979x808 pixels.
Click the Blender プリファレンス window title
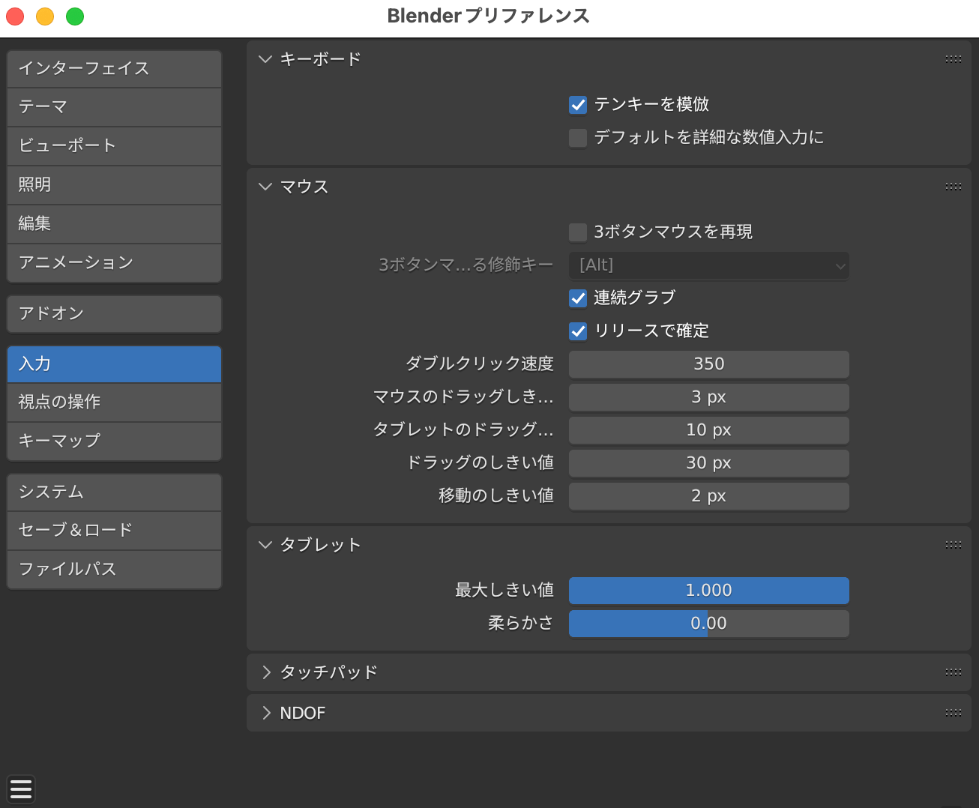pyautogui.click(x=489, y=16)
